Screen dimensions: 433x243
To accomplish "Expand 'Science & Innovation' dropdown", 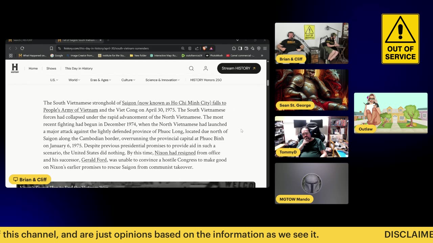I will pyautogui.click(x=162, y=80).
